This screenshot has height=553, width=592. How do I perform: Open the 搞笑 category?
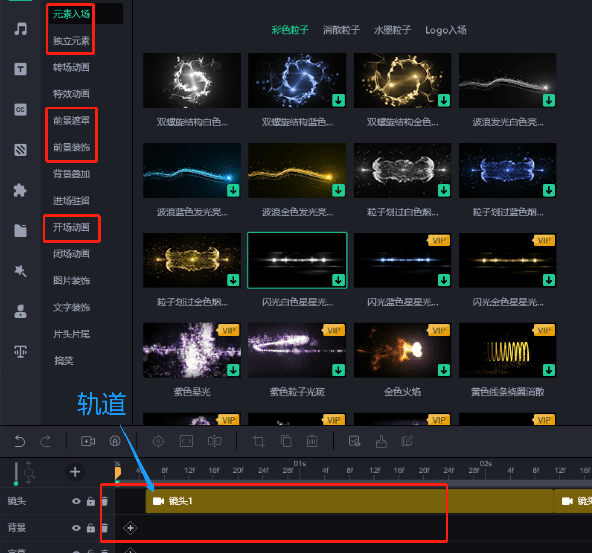pos(64,361)
